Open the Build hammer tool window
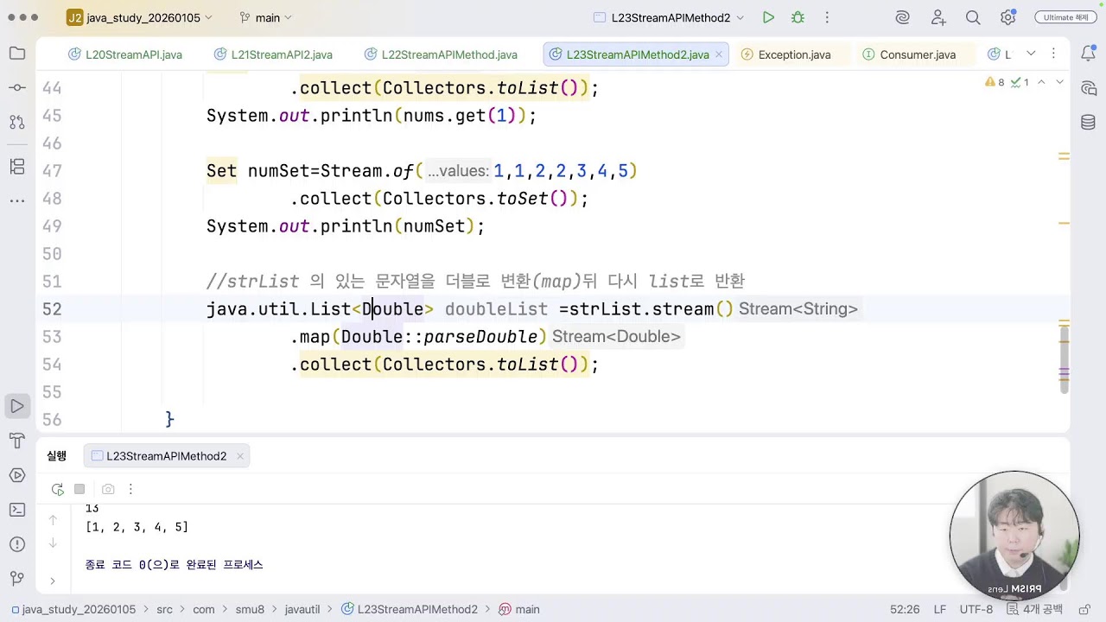 coord(17,441)
